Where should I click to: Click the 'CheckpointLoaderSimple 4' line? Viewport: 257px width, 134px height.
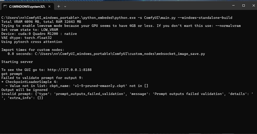tap(30, 82)
